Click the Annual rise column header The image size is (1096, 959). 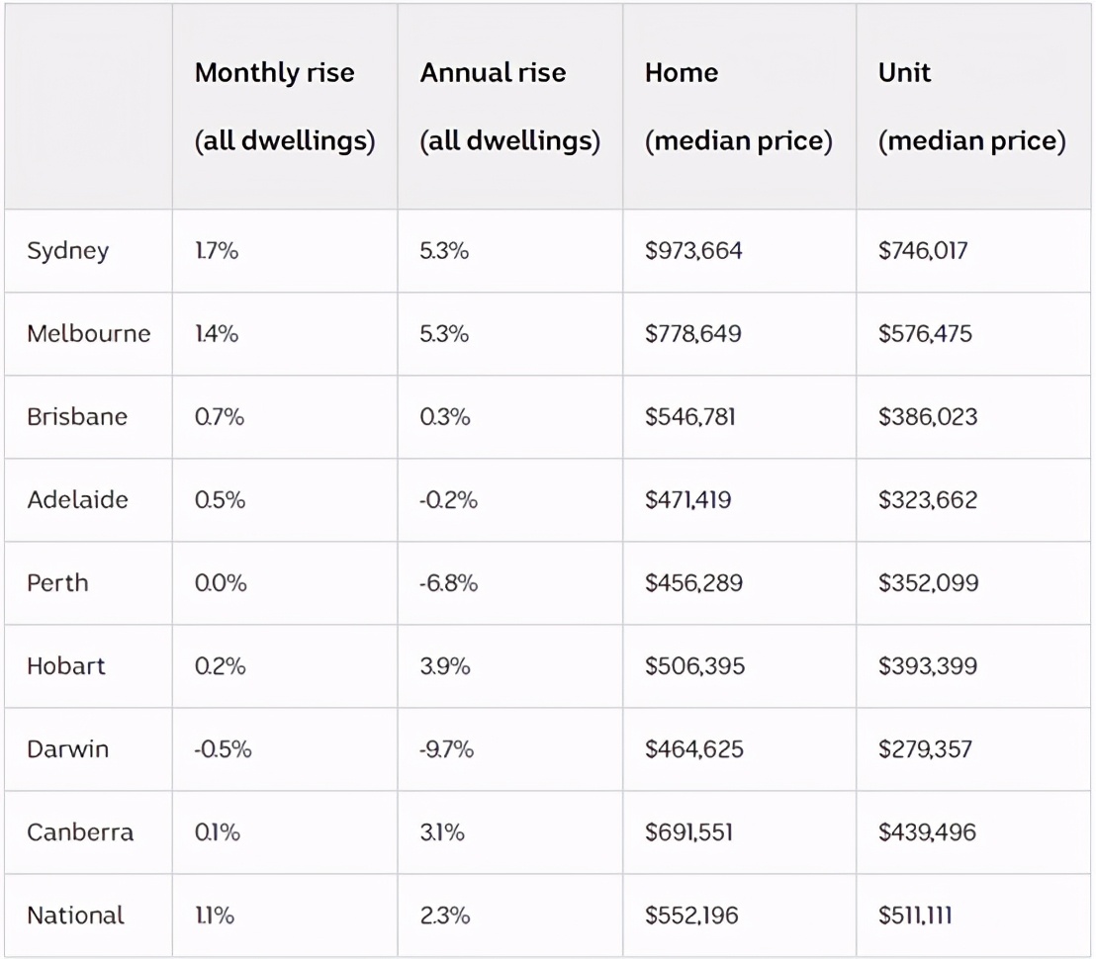click(x=509, y=107)
